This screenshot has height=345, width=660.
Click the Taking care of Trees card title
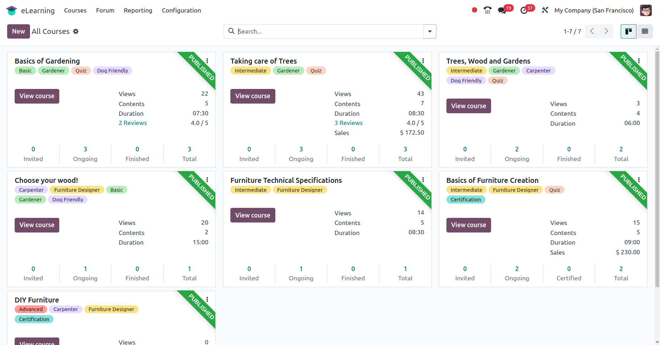tap(264, 61)
